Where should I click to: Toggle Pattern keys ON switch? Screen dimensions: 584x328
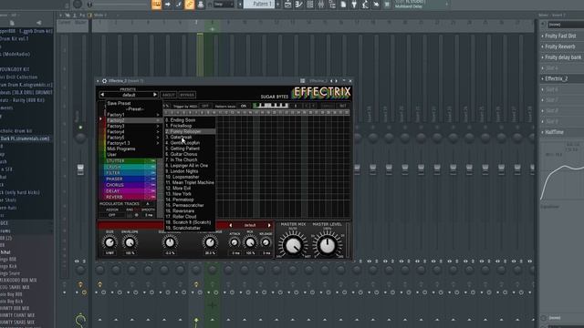(x=244, y=106)
